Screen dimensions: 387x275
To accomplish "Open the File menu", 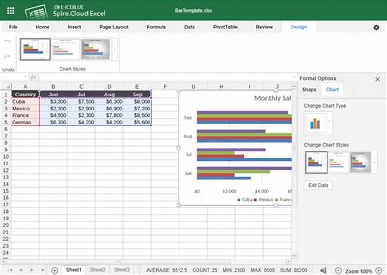I will [13, 27].
